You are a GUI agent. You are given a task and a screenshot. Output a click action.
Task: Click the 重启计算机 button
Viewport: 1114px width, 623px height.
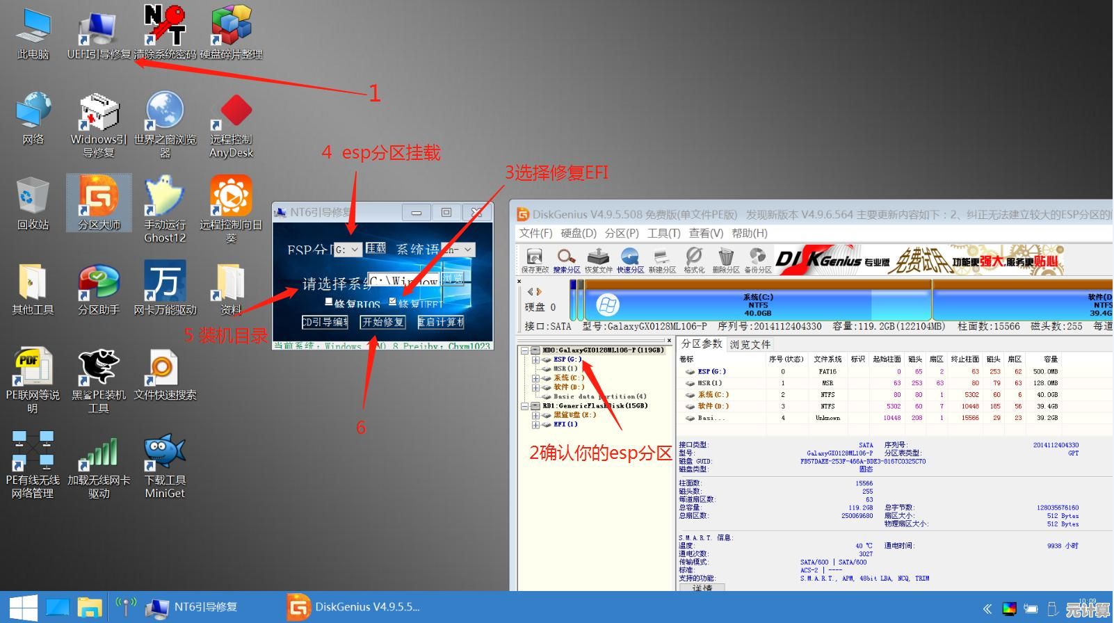point(441,322)
